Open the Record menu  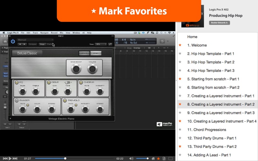54,33
